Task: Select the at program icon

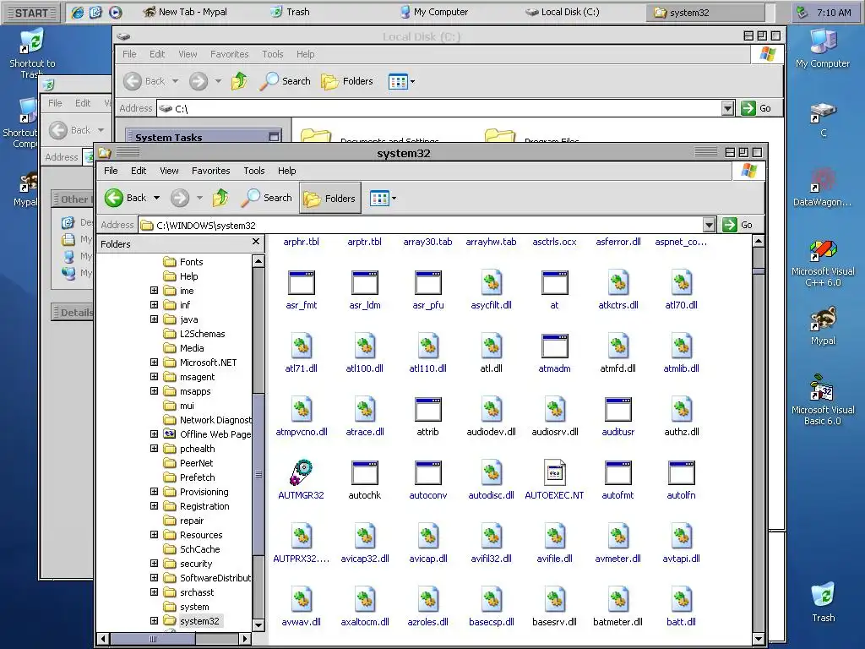Action: point(554,283)
